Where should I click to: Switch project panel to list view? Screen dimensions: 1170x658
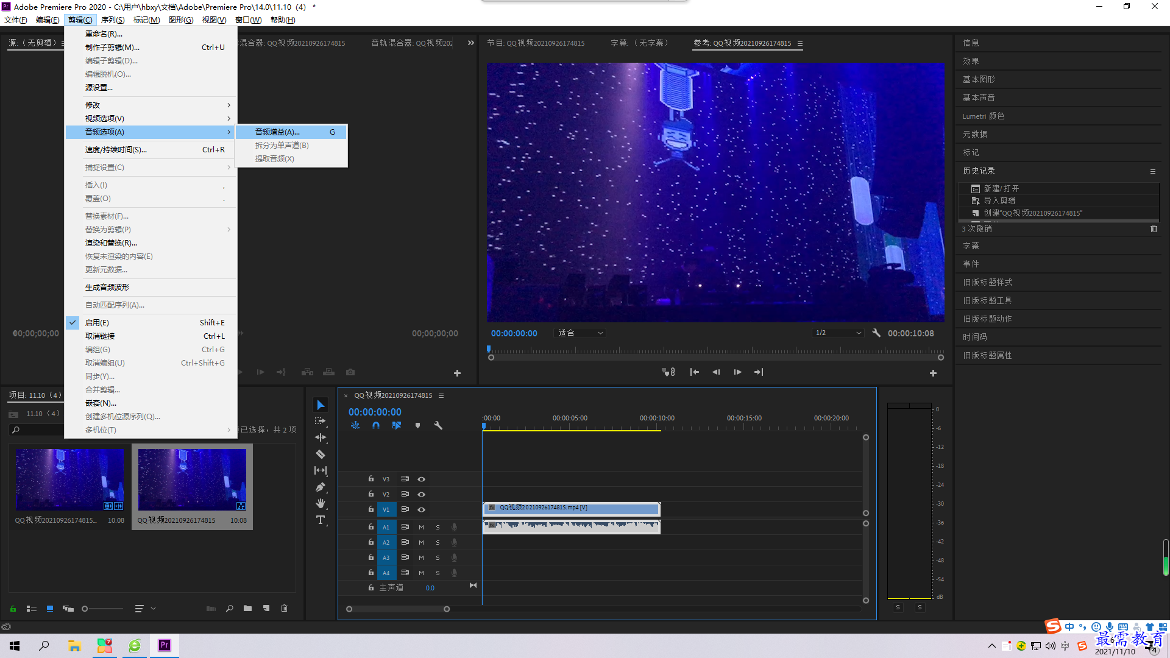tap(32, 609)
